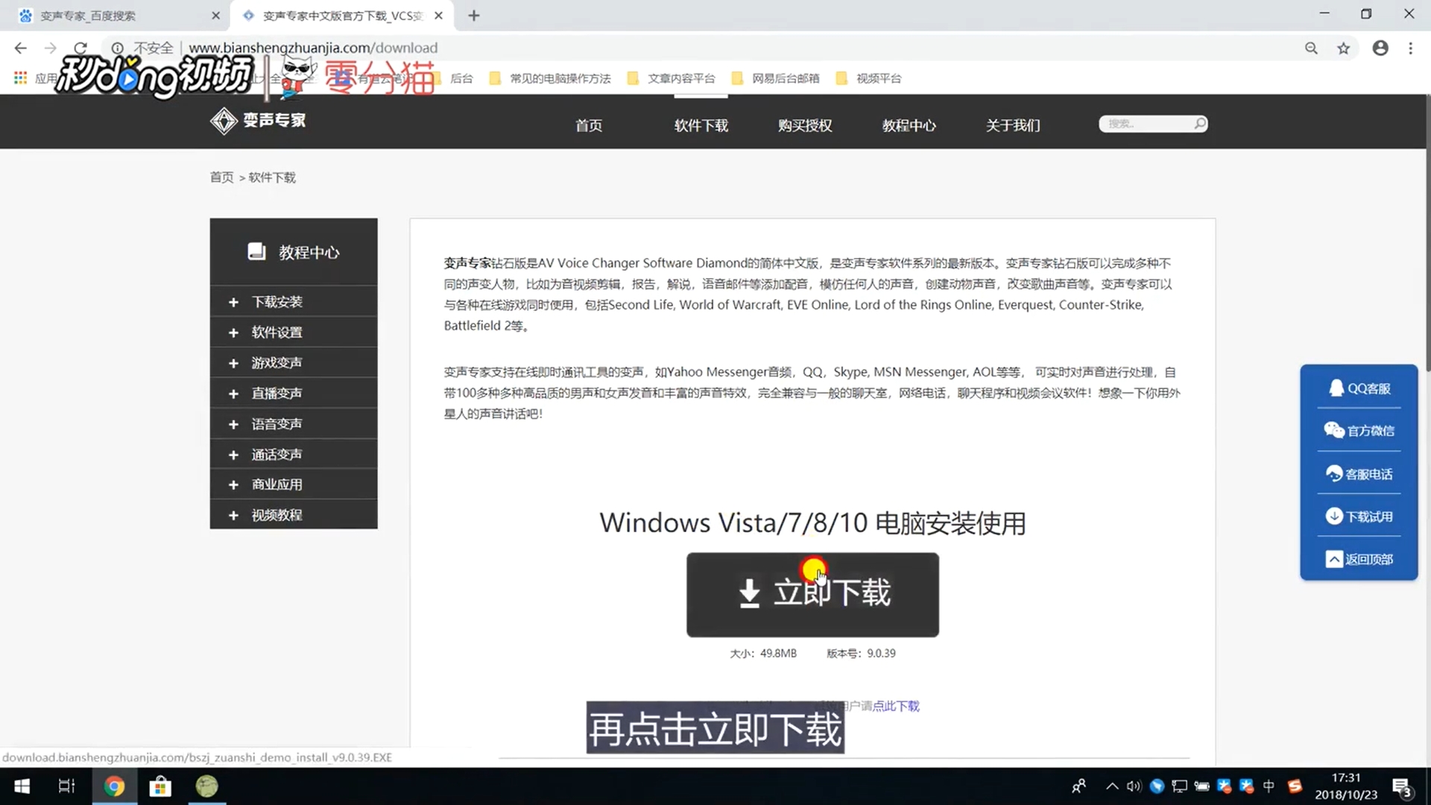Expand the 游戏变声 sidebar section

coord(294,363)
